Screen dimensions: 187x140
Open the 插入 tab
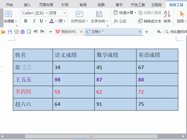click(27, 5)
